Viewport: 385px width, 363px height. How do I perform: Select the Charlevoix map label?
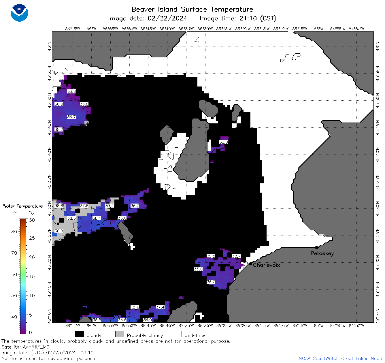(267, 265)
